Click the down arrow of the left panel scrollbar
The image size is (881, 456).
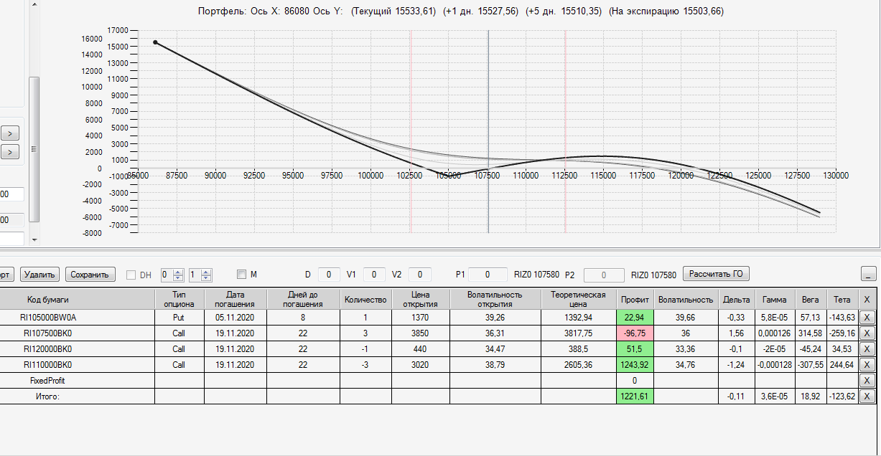pos(34,240)
